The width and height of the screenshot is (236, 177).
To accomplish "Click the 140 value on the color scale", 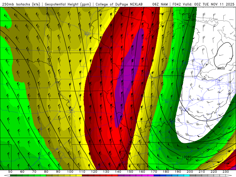I will click(118, 172).
